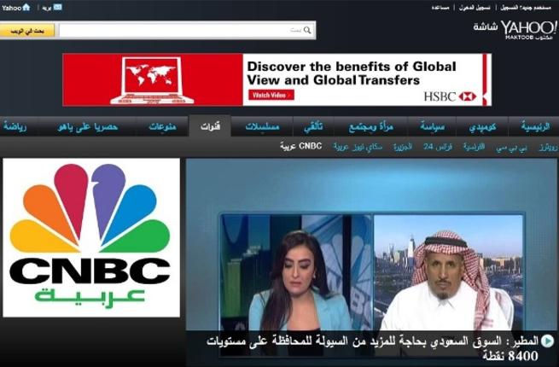The width and height of the screenshot is (559, 367).
Task: Select the قنوات (Channels) tab
Action: (x=210, y=127)
